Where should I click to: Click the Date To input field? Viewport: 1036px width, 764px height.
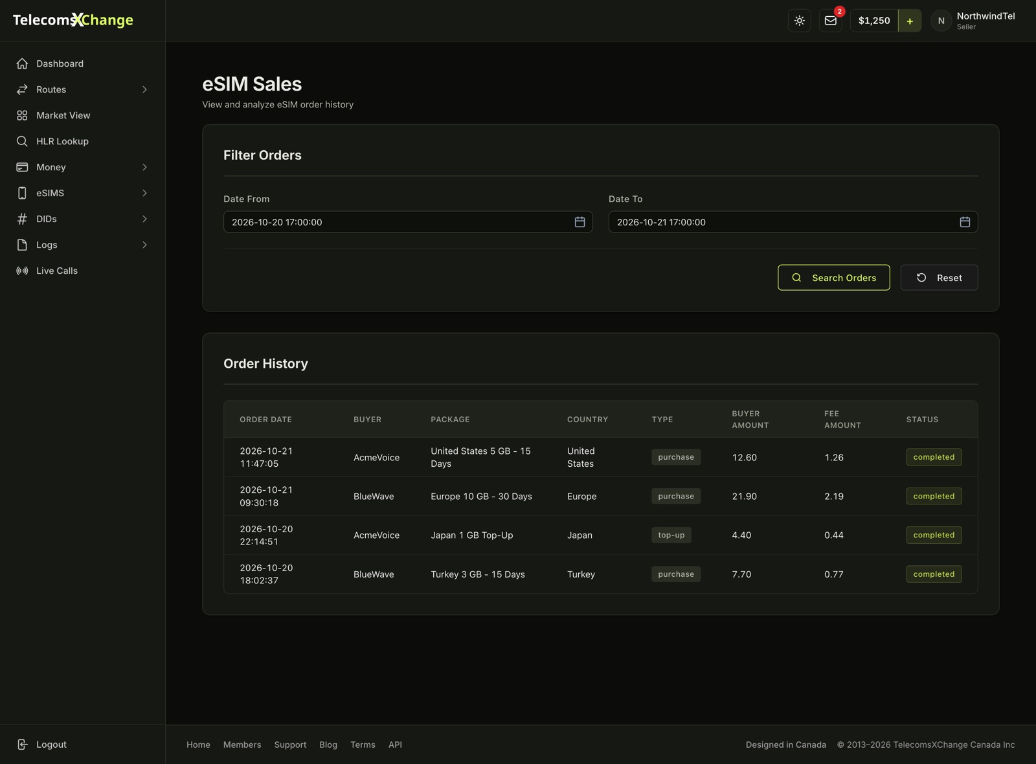point(793,222)
